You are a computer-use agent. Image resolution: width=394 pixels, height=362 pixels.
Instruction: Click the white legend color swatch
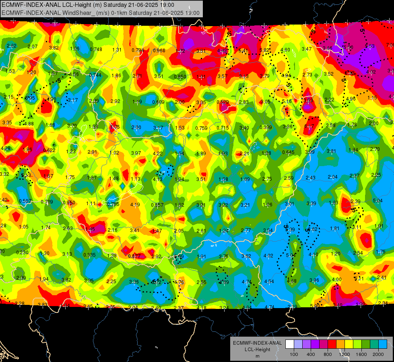point(290,344)
